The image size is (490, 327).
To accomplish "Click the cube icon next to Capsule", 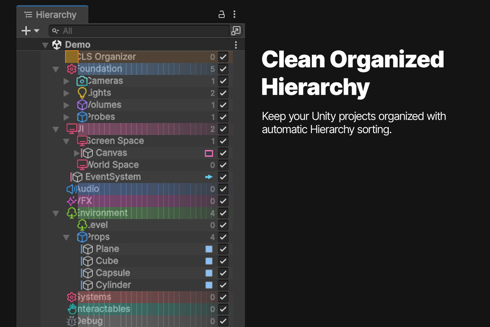I will 88,273.
